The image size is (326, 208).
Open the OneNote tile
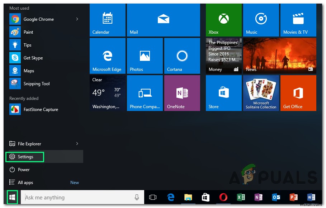(182, 93)
